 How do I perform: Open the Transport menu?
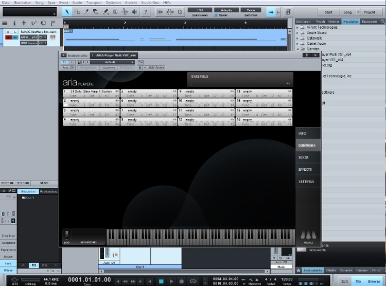[x=94, y=3]
